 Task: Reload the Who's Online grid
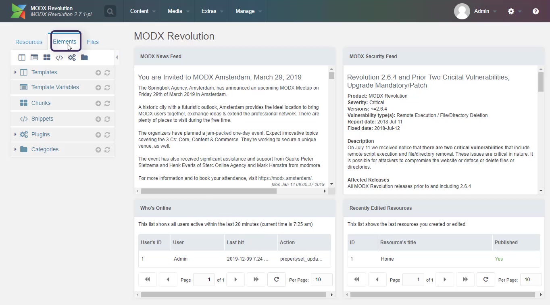coord(277,279)
